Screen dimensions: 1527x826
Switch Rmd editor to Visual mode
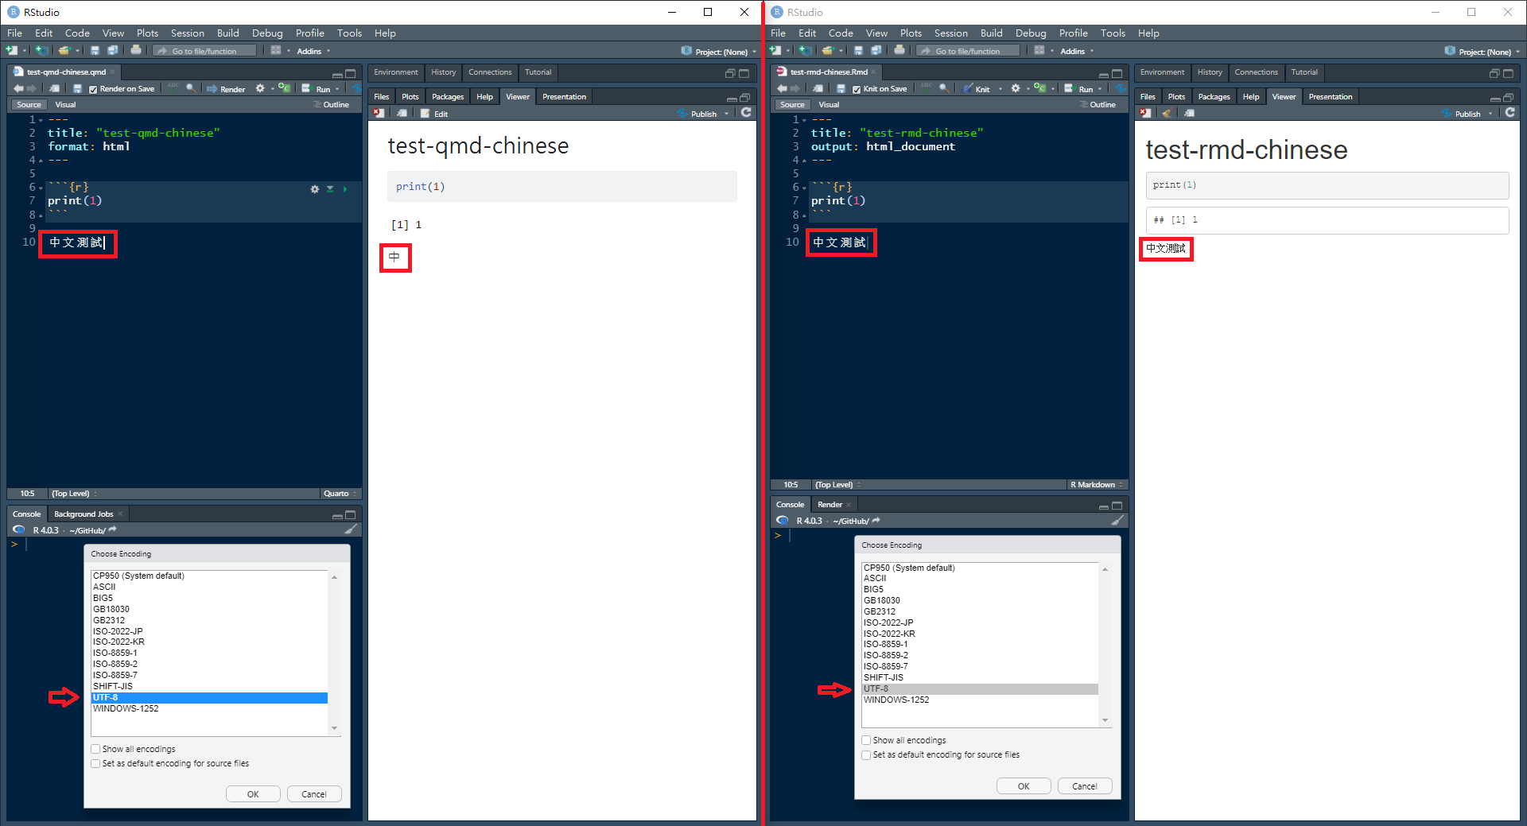click(x=829, y=105)
